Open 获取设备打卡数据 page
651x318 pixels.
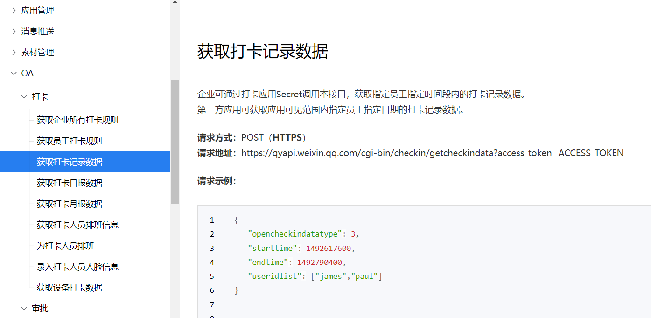(69, 287)
